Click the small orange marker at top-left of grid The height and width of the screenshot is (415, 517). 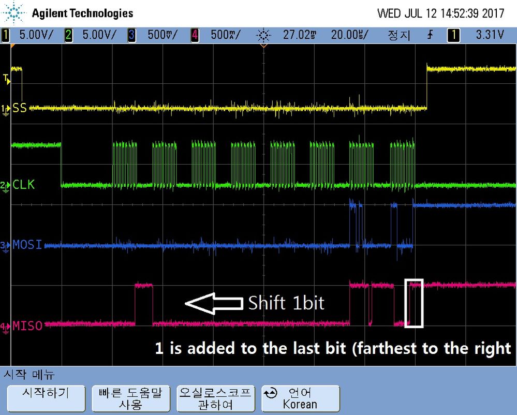[x=13, y=46]
